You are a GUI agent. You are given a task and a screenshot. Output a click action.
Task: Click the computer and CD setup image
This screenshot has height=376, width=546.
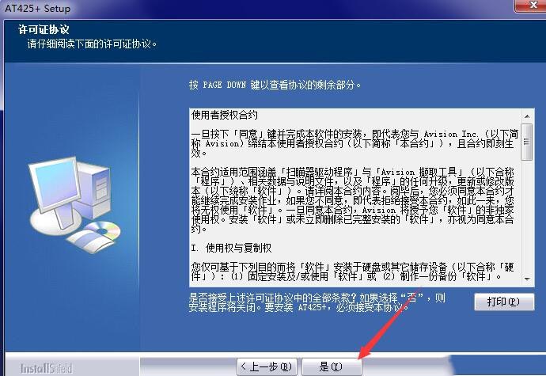click(x=74, y=204)
